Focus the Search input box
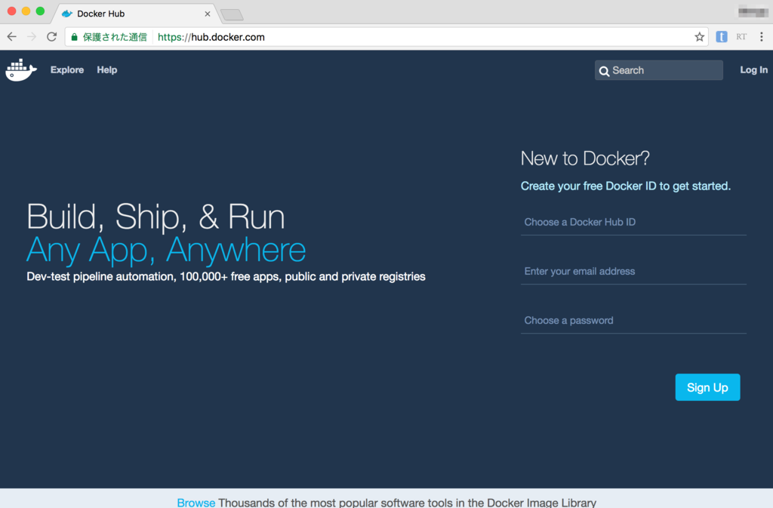Image resolution: width=773 pixels, height=508 pixels. coord(658,70)
